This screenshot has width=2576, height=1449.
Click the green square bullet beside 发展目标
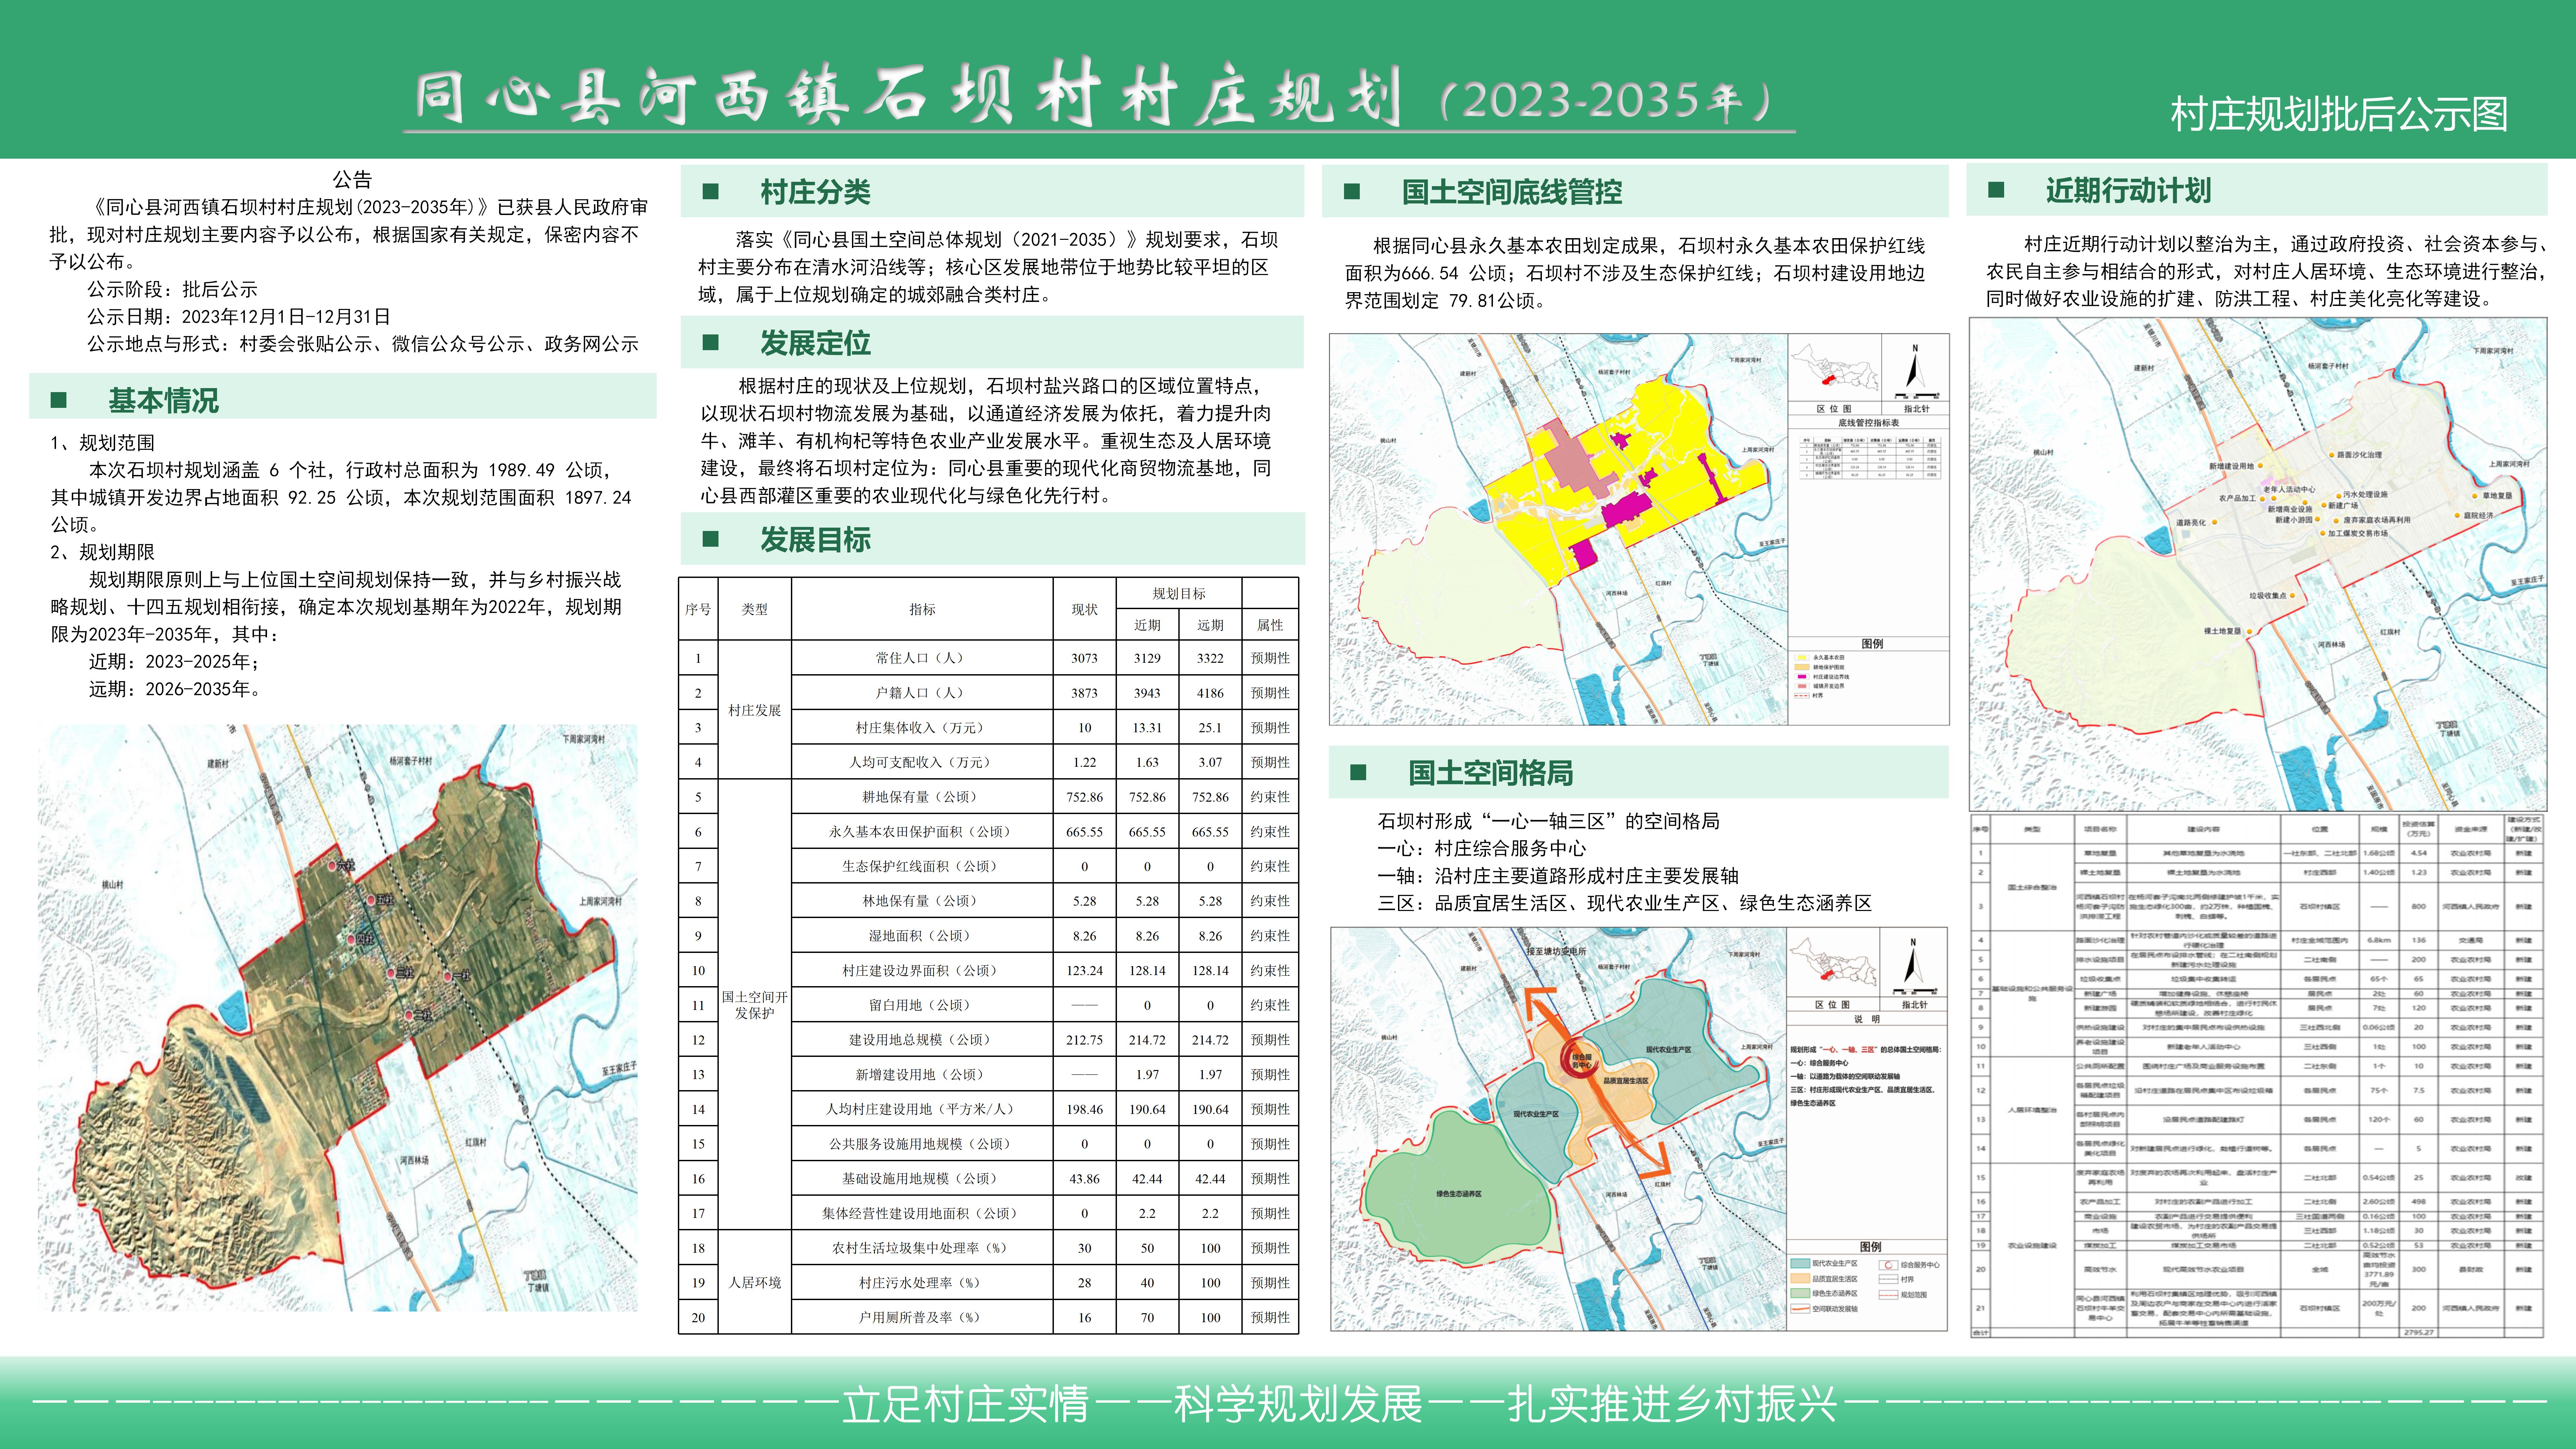711,539
